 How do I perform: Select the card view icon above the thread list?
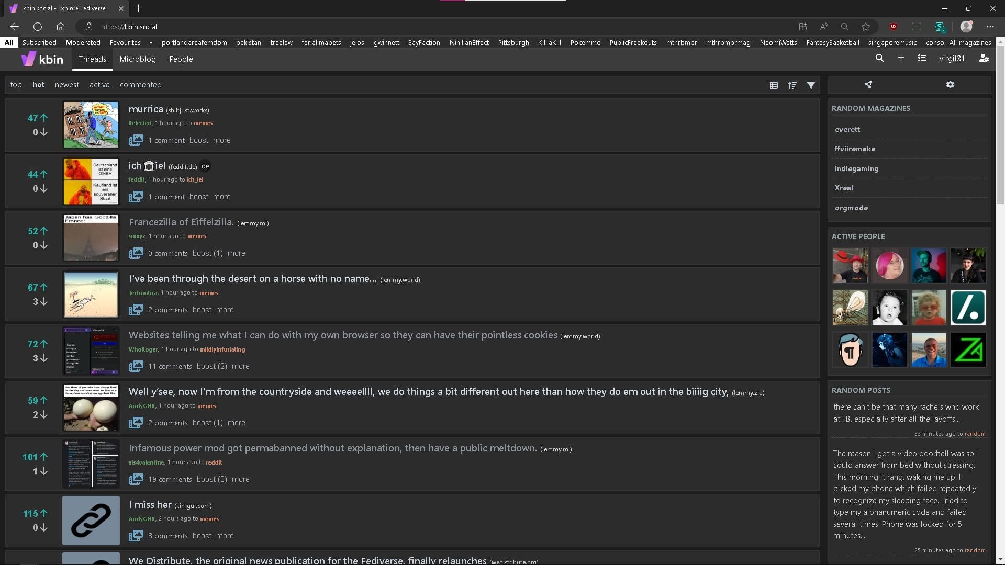(774, 85)
